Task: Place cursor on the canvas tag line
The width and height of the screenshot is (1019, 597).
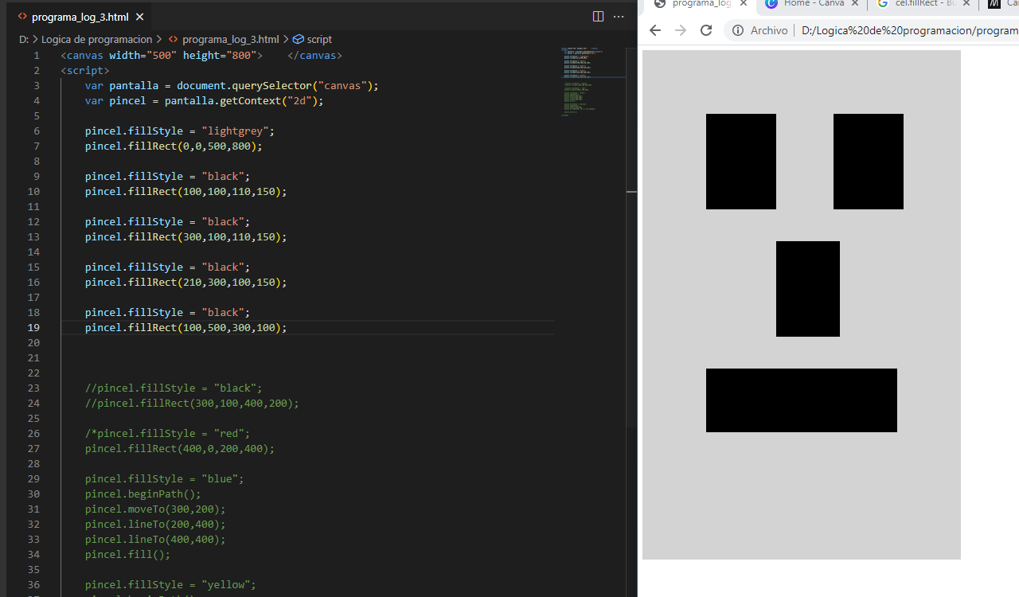Action: coord(201,55)
